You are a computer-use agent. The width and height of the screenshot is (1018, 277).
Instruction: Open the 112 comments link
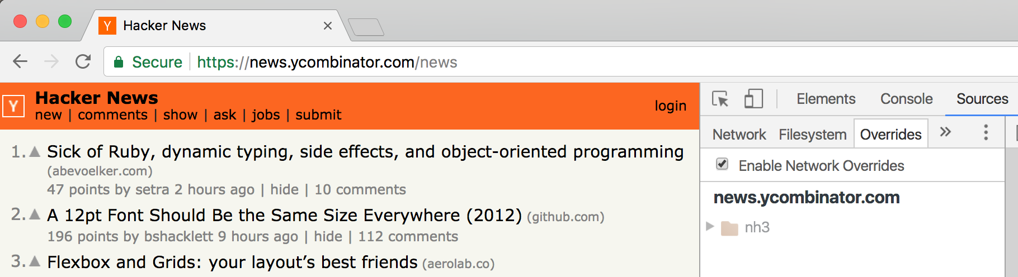tap(408, 237)
